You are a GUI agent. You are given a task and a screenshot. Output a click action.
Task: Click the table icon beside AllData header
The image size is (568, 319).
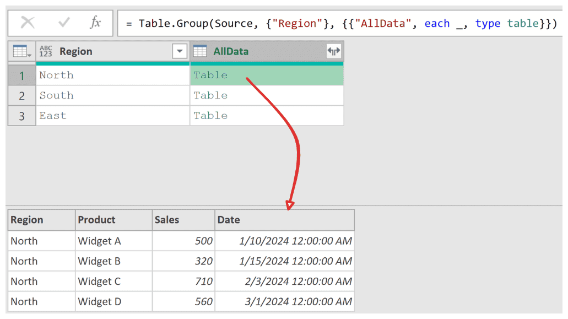[x=200, y=51]
